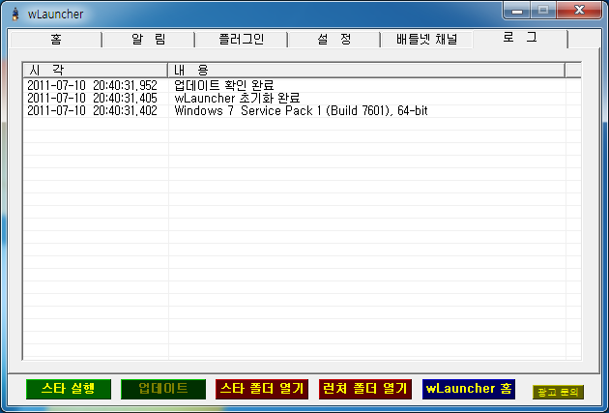Select the Windows 7 Service Pack 1 log entry
609x413 pixels.
click(303, 110)
